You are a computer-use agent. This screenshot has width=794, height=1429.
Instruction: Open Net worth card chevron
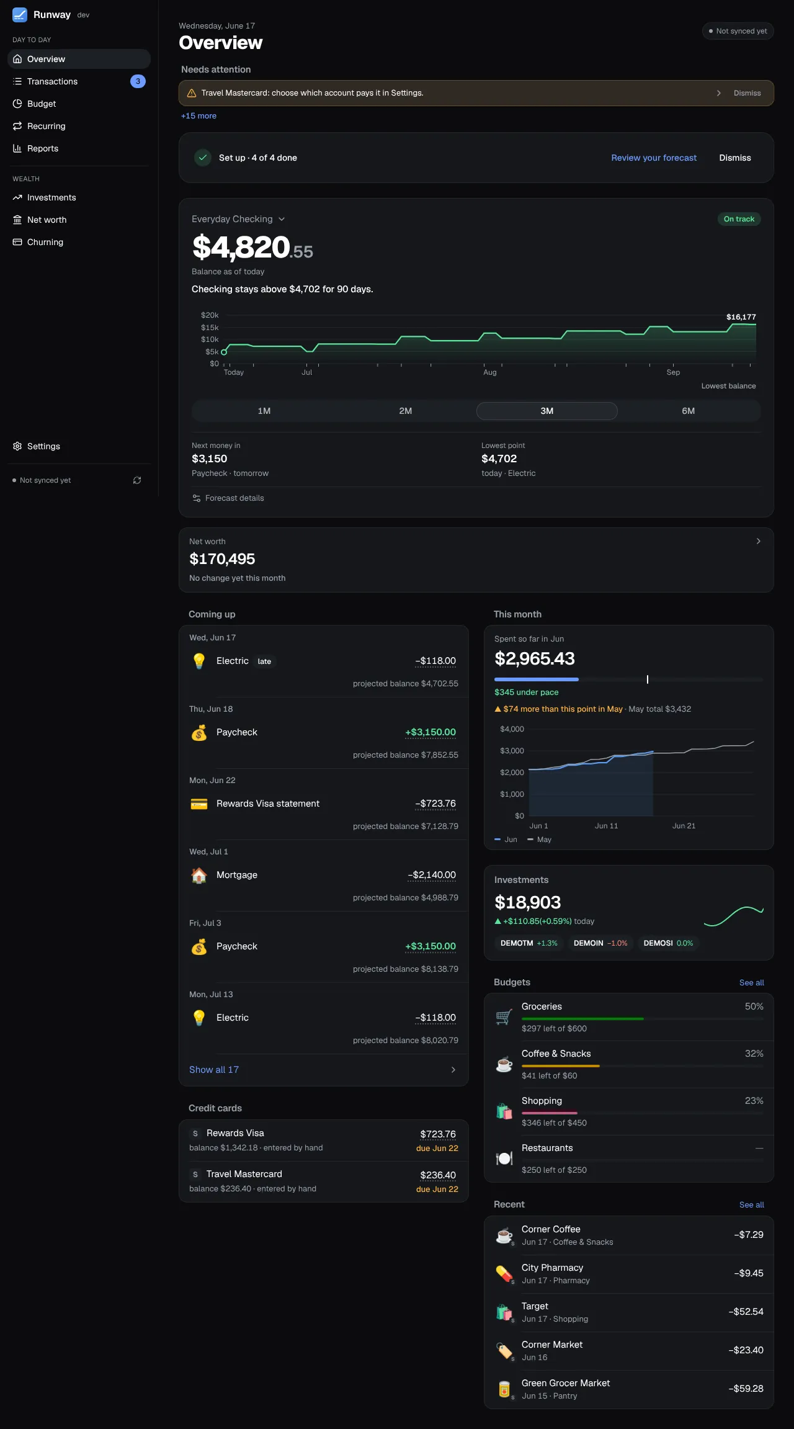click(x=758, y=541)
